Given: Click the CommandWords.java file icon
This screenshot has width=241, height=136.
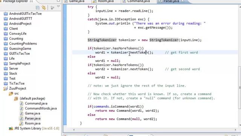Looking at the screenshot, I should [21, 108].
